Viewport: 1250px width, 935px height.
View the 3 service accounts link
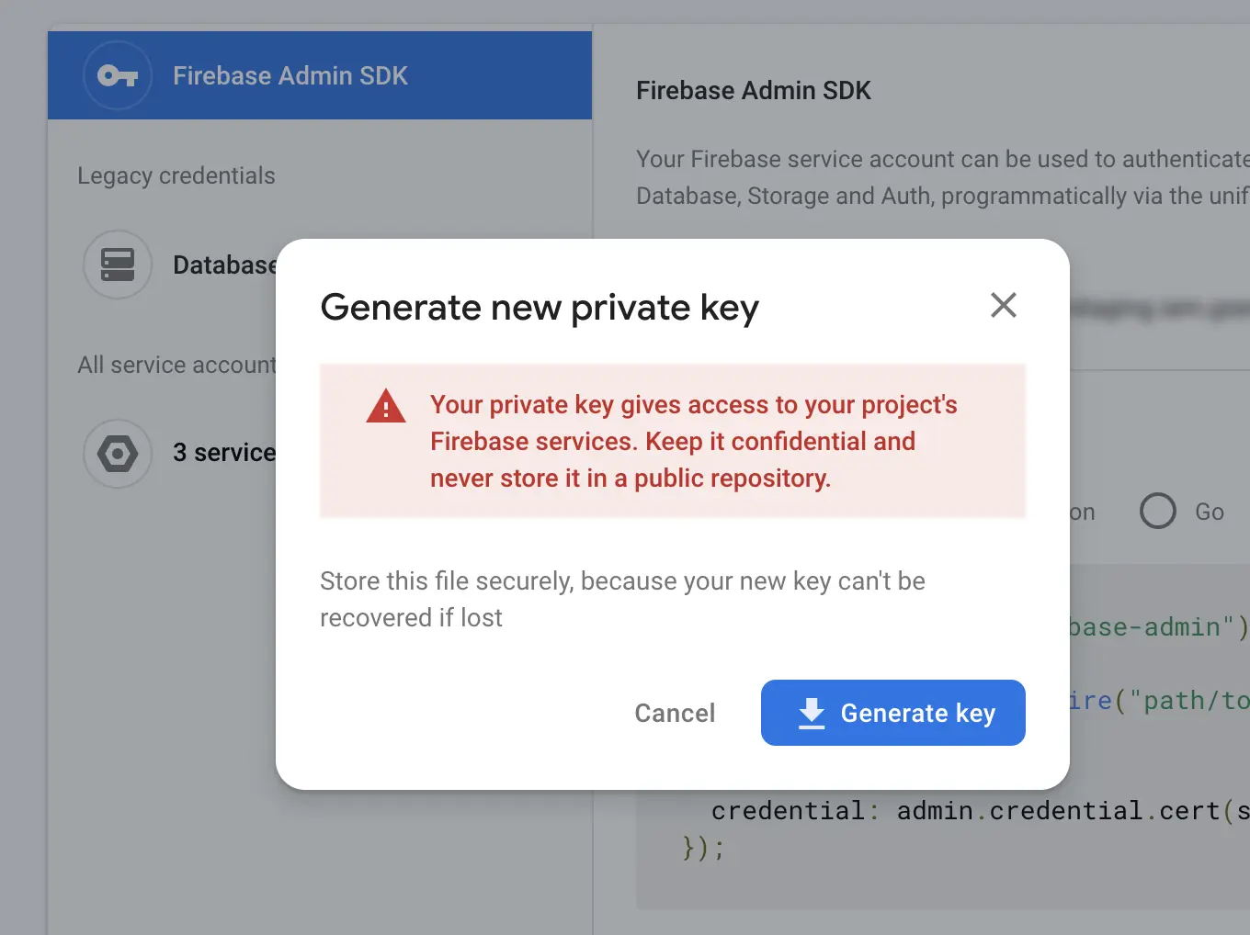(x=224, y=453)
